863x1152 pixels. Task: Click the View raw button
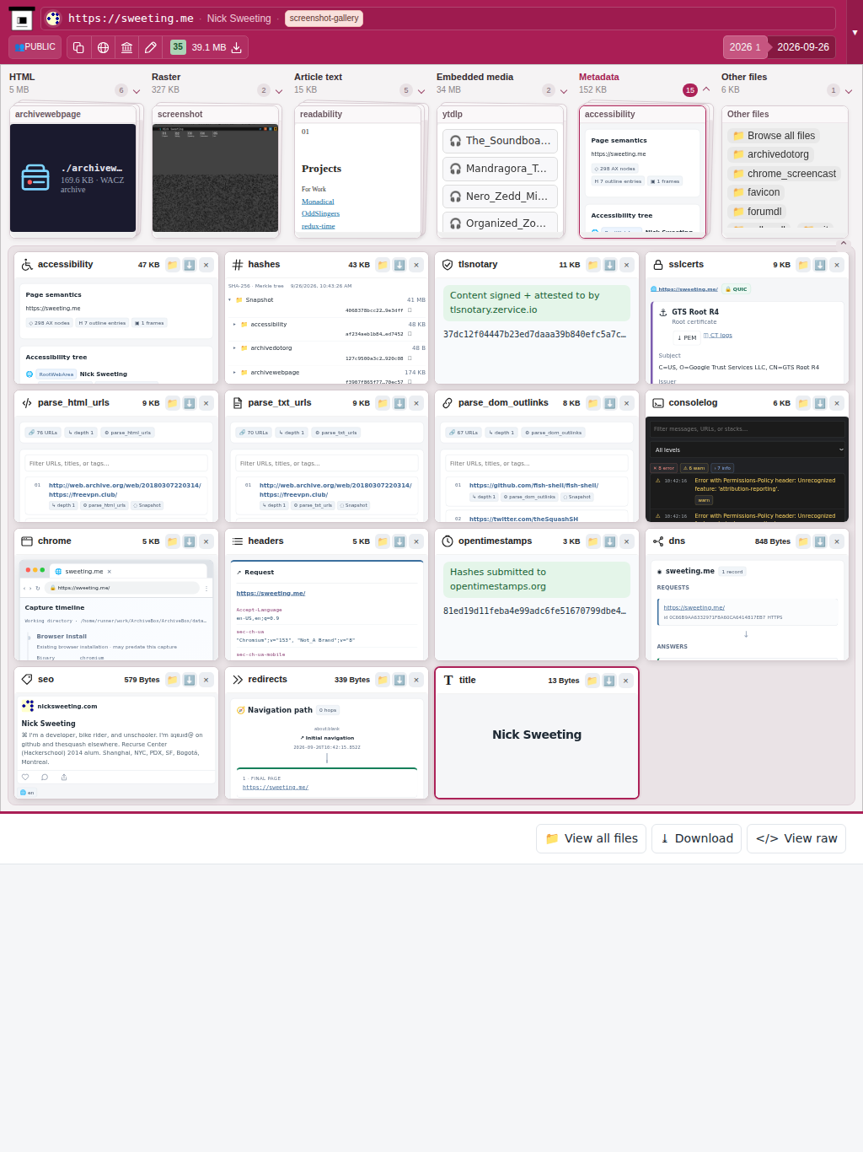(796, 838)
